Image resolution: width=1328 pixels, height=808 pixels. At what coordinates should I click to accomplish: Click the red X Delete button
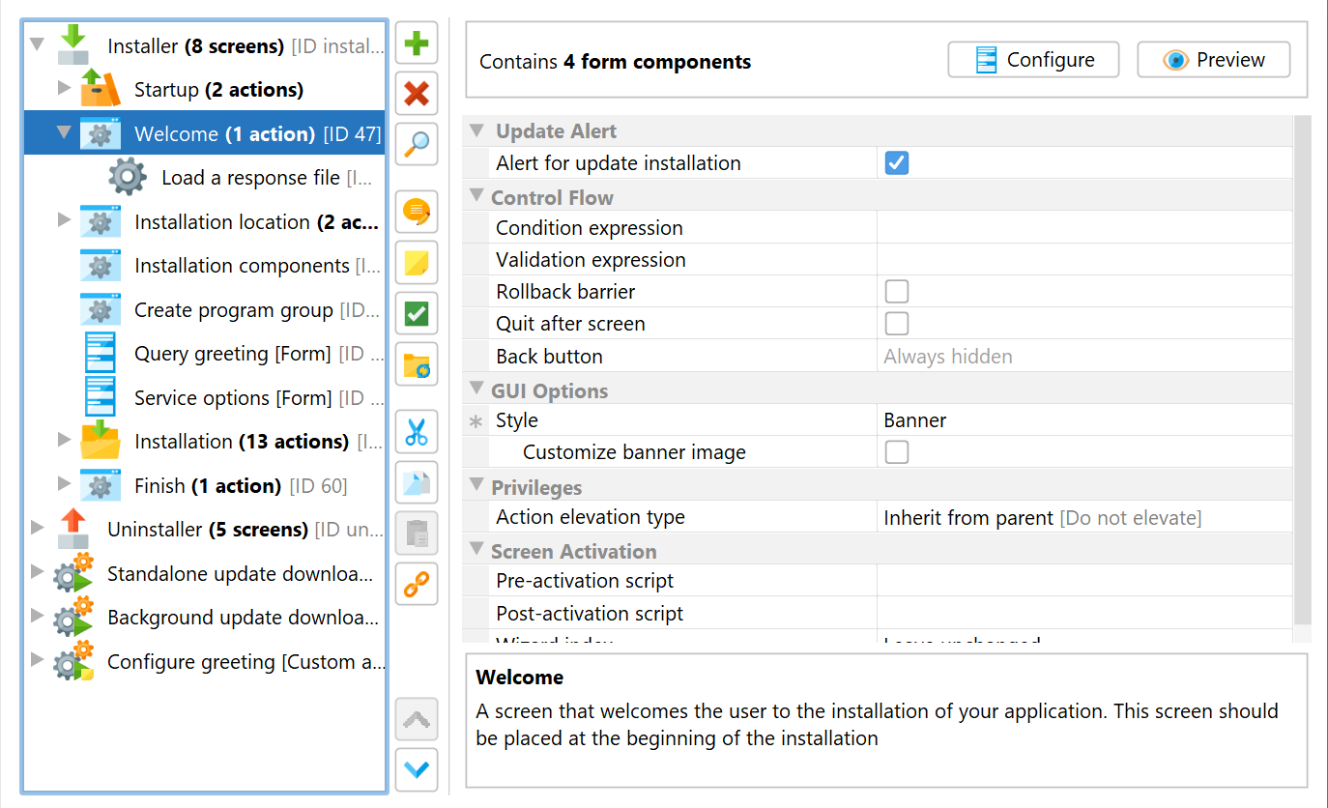(x=417, y=94)
